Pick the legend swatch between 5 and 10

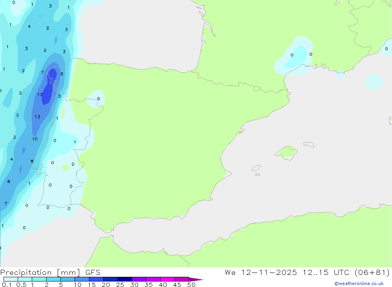click(x=67, y=279)
